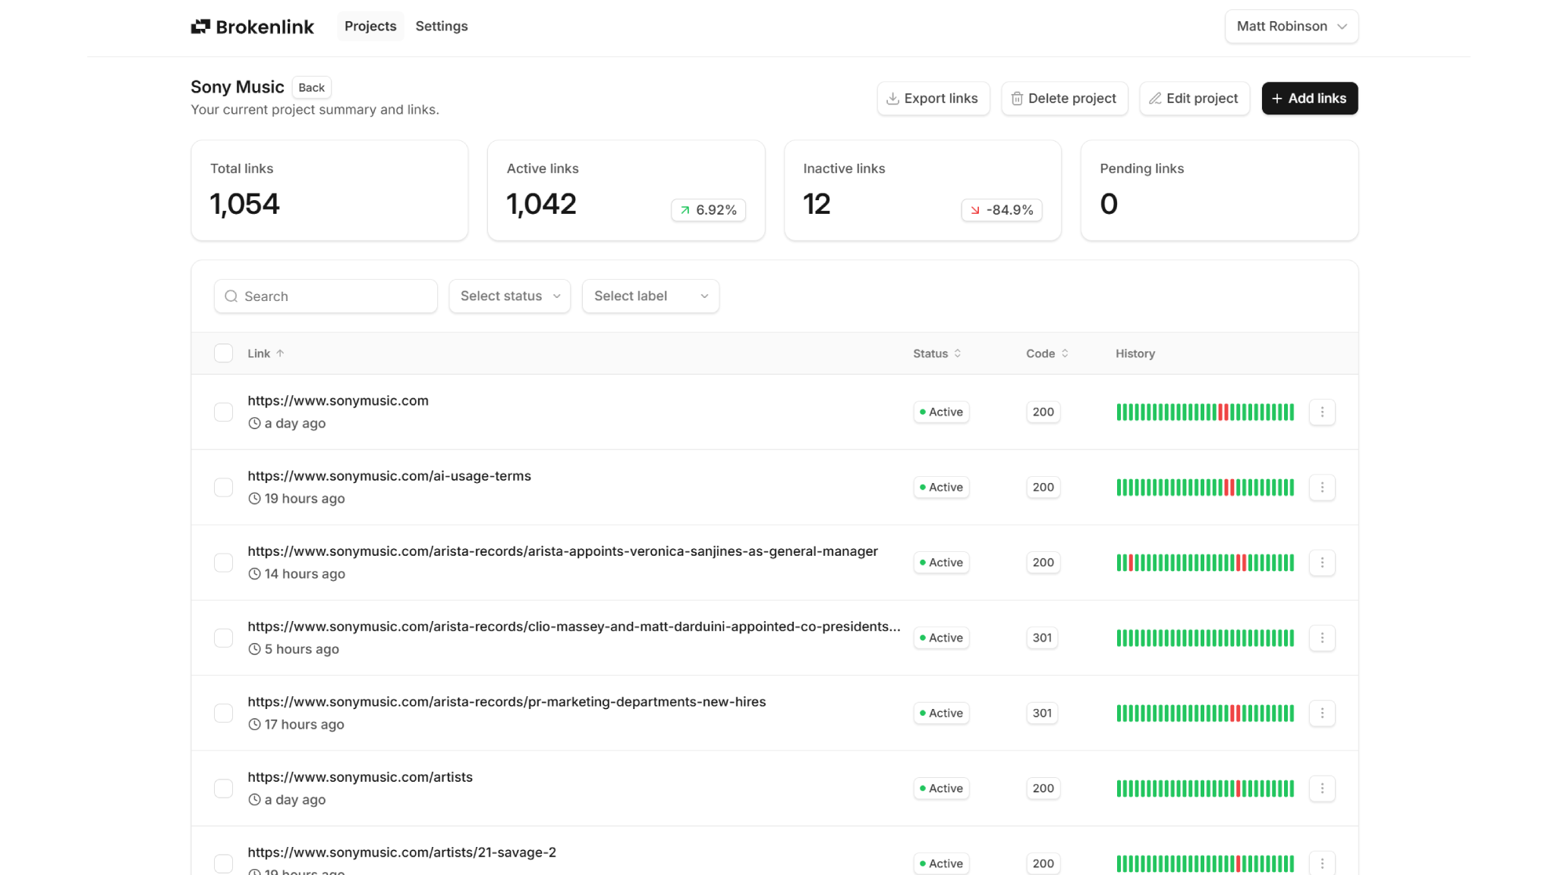The image size is (1558, 875).
Task: Click the clock icon beside 14 hours ago
Action: tap(255, 574)
